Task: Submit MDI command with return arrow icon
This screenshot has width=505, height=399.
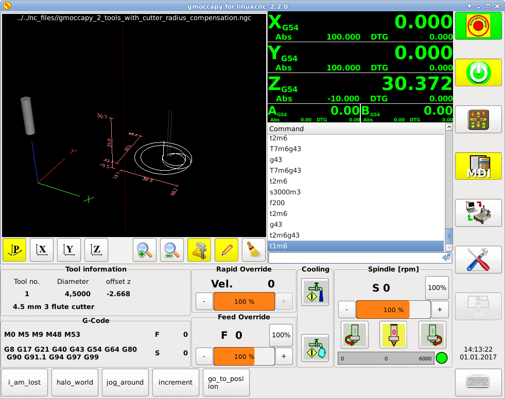Action: point(446,258)
